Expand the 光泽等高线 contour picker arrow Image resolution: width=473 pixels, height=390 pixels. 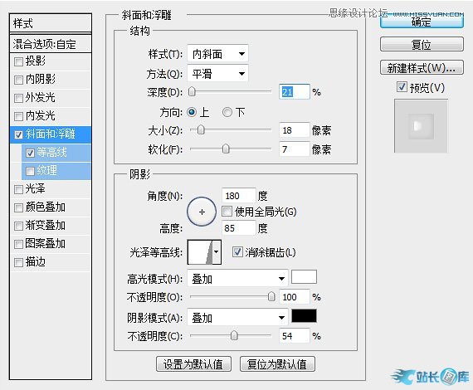click(217, 252)
